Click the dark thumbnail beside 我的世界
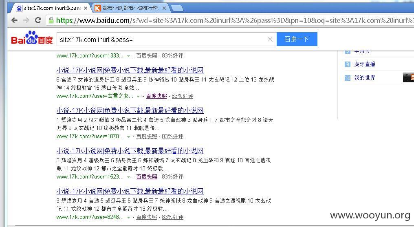Screen dimensions: 414x227 pos(408,77)
